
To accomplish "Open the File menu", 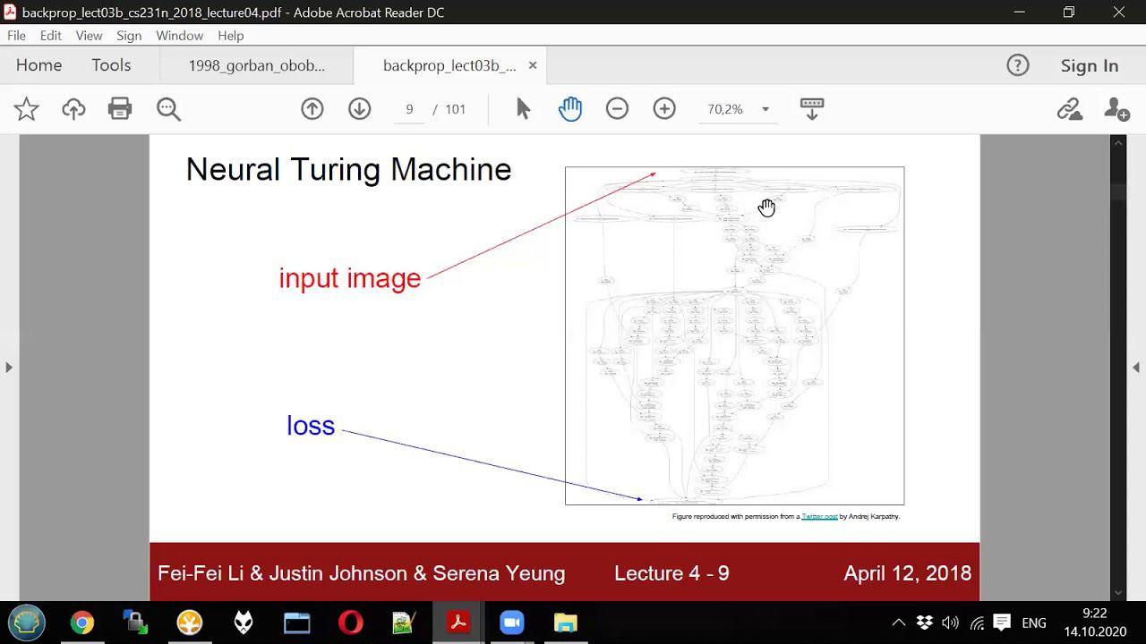I will [x=16, y=36].
